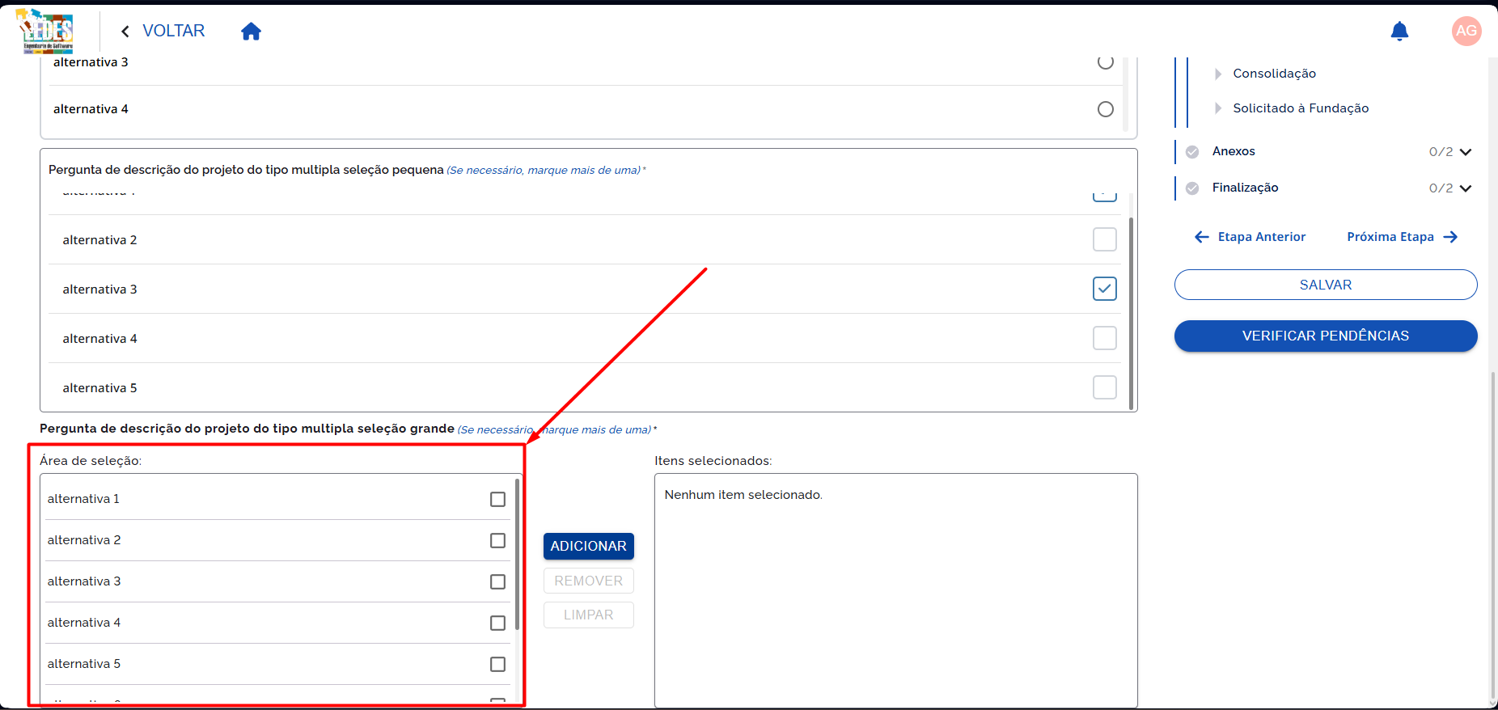Click VERIFICAR PENDÊNCIAS button
The width and height of the screenshot is (1498, 710).
pyautogui.click(x=1326, y=336)
